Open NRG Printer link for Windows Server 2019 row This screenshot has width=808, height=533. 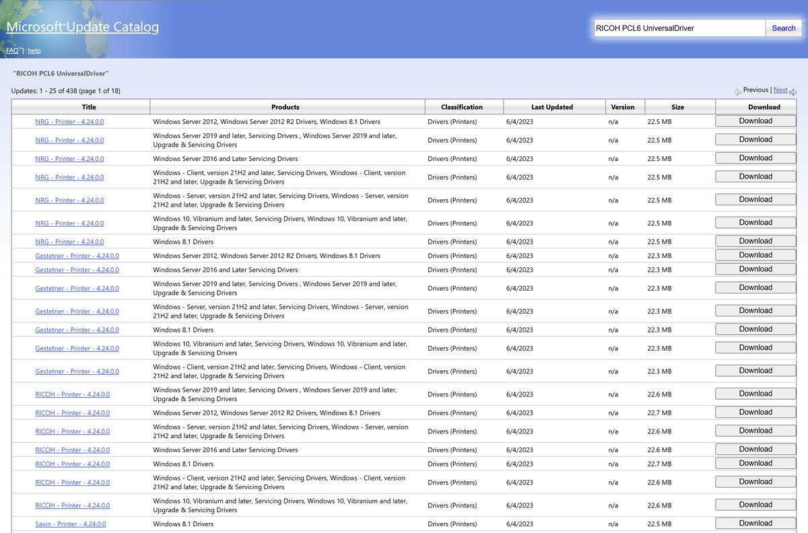click(x=69, y=140)
